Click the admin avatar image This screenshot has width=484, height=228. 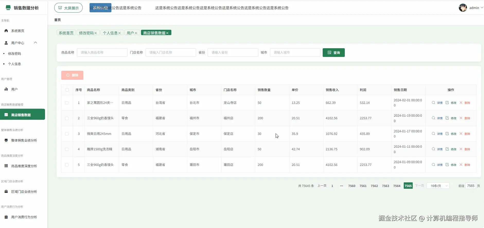463,8
